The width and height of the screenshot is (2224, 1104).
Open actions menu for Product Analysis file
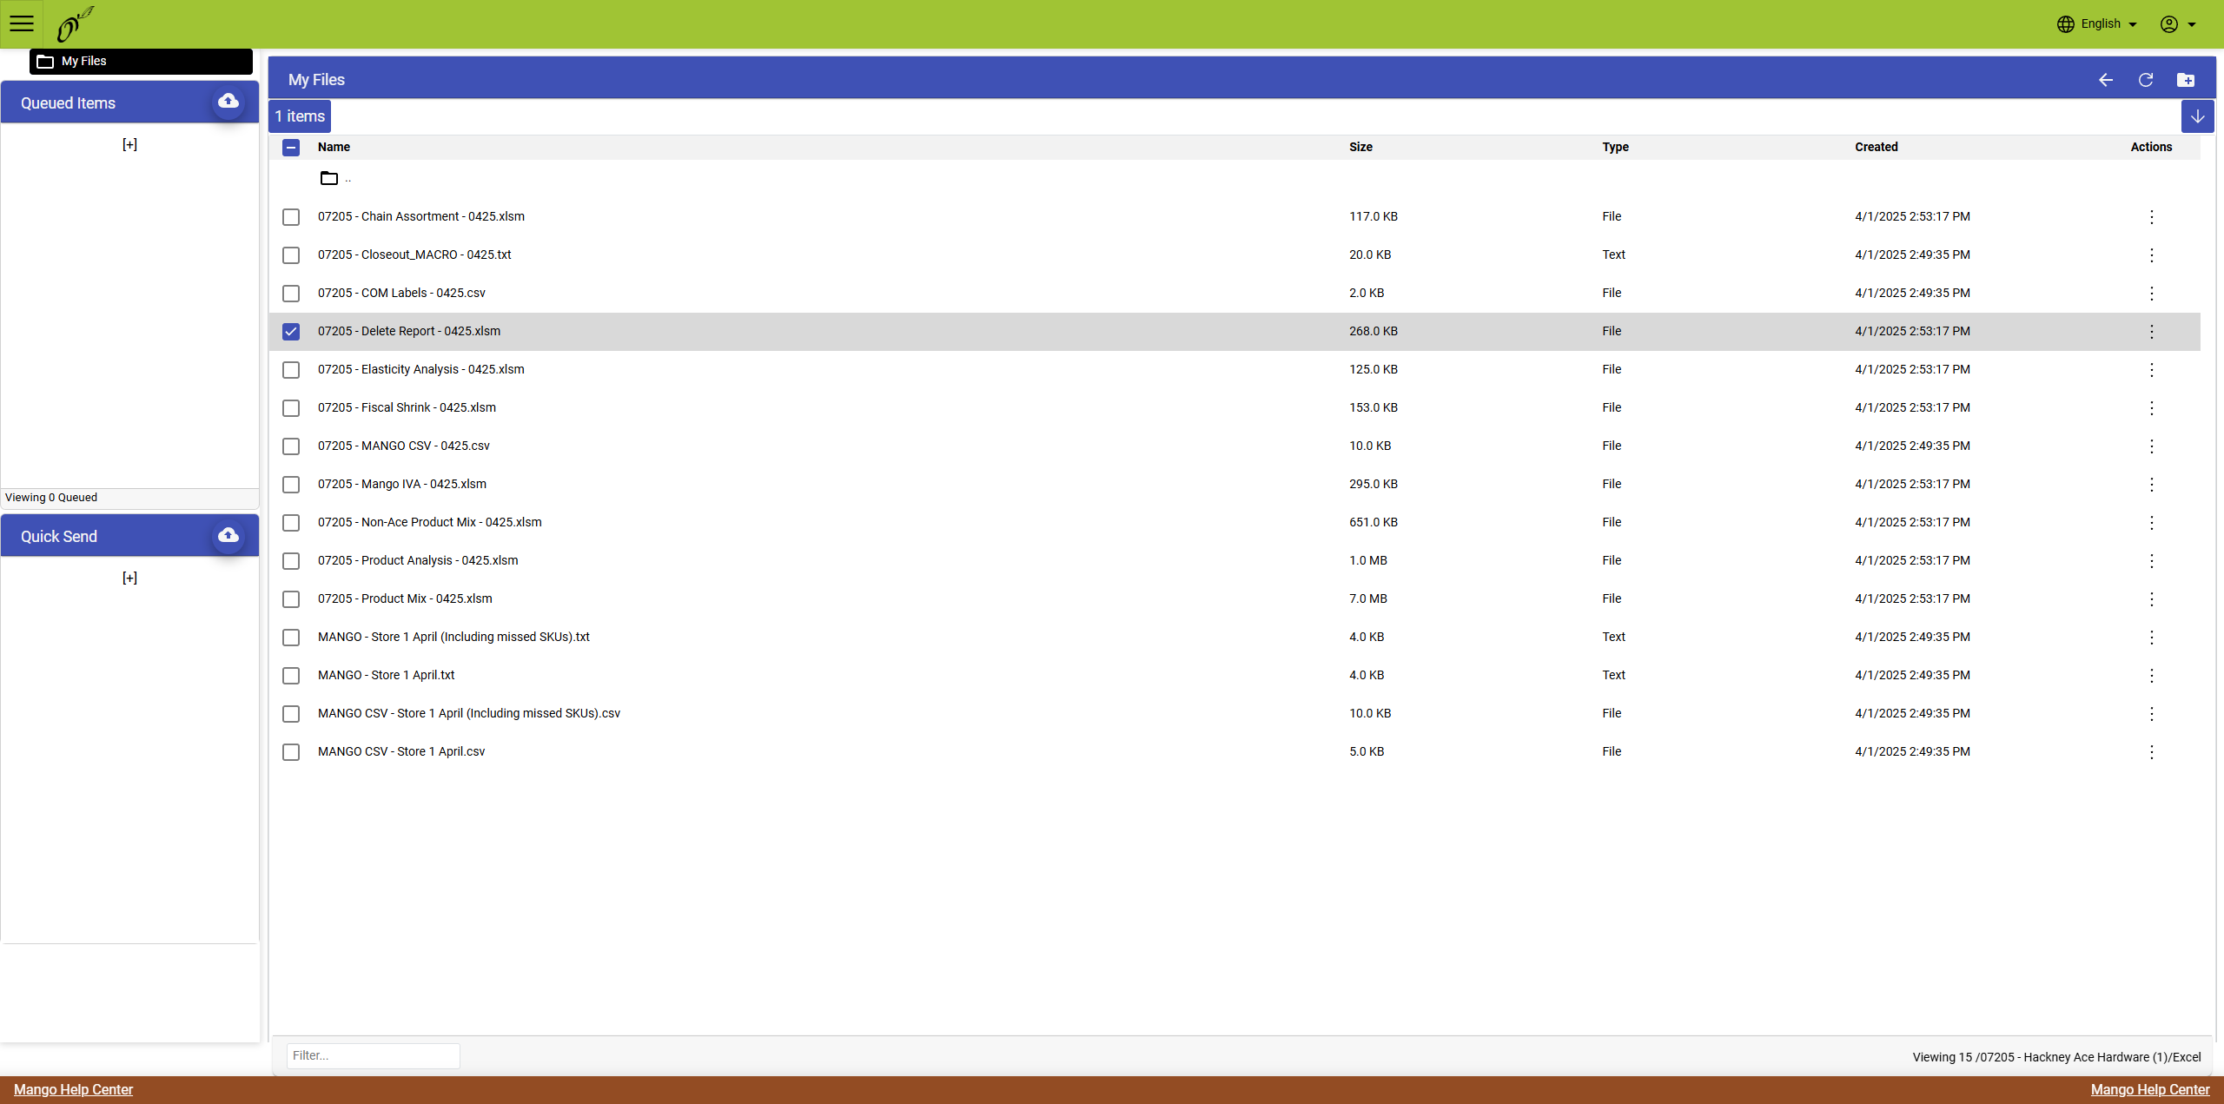2152,561
